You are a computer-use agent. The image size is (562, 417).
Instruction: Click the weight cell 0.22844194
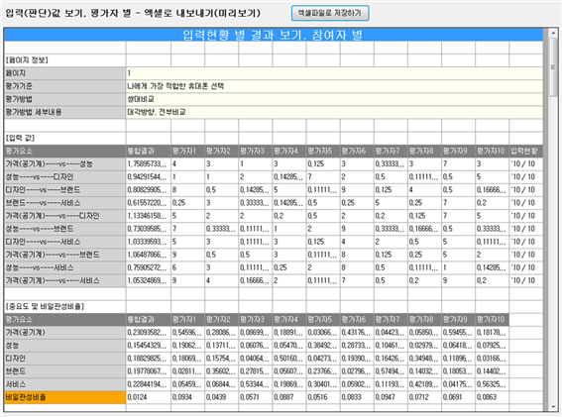149,384
